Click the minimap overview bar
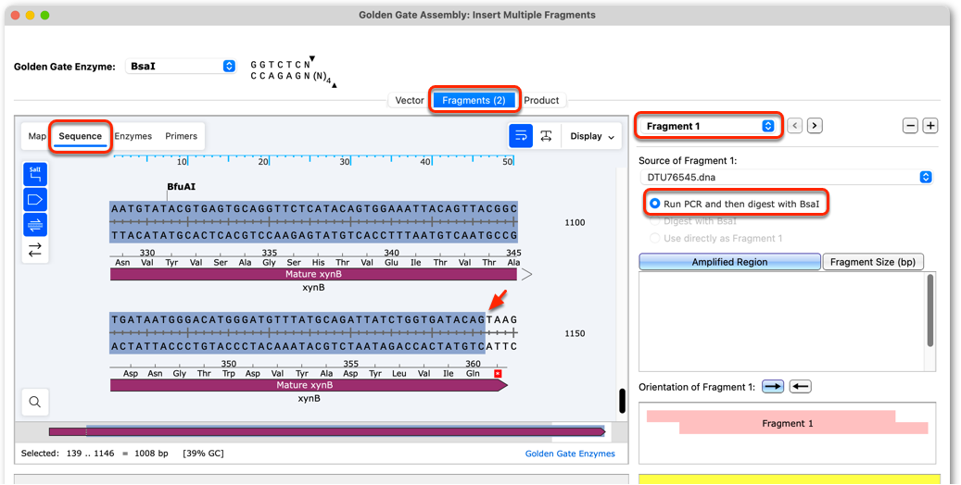Viewport: 961px width, 485px height. (327, 431)
